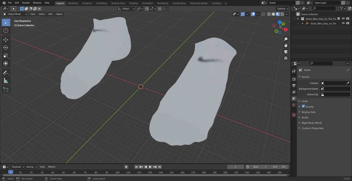Switch to the UV Editing workspace tab
Viewport: 352px width, 181px height.
(x=101, y=3)
